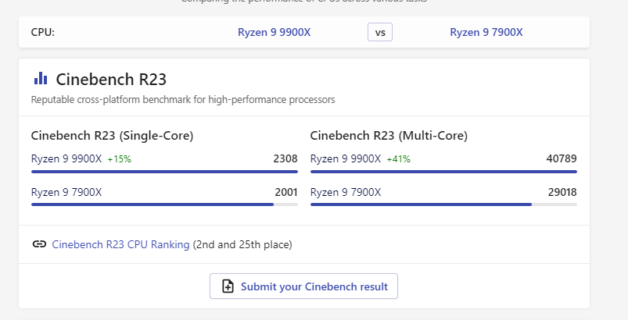Click the chain link icon beside CPU Ranking
The height and width of the screenshot is (320, 628).
39,244
